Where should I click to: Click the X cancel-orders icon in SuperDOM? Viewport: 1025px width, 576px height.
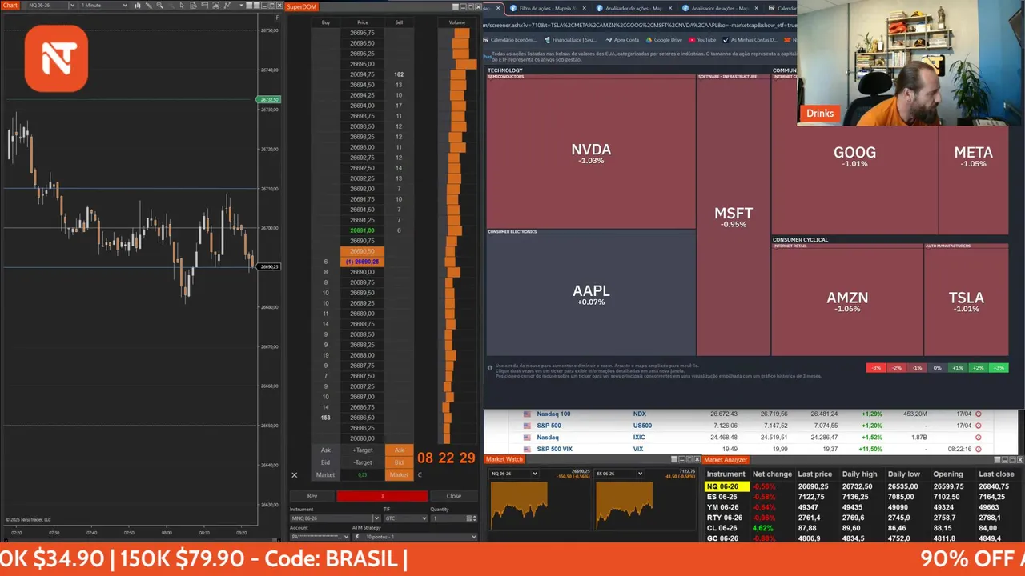295,475
